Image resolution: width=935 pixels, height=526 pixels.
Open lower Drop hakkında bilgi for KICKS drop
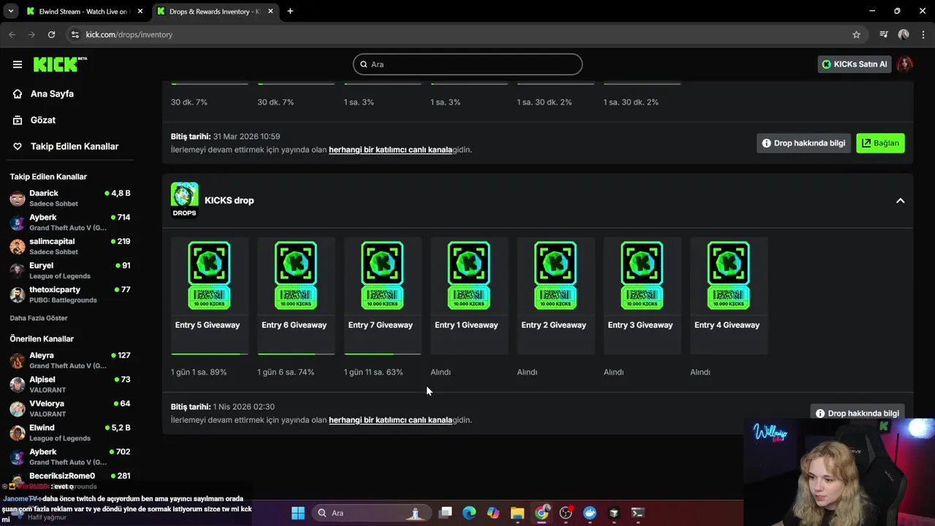click(858, 413)
